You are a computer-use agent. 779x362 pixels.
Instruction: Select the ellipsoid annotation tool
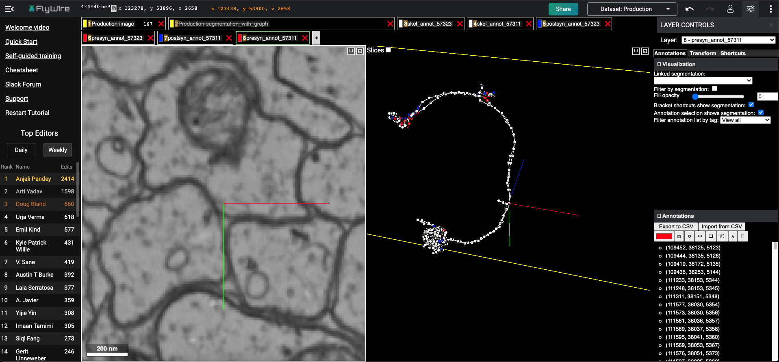722,236
